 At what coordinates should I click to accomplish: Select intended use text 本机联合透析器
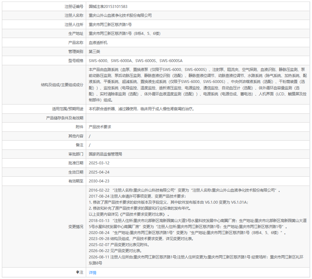coord(142,109)
